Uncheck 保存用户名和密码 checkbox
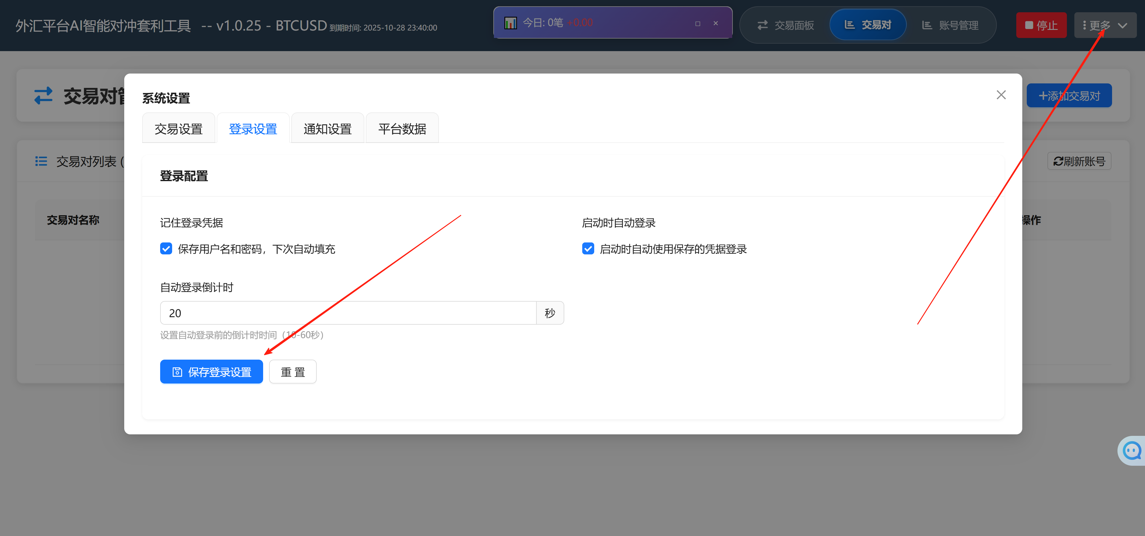This screenshot has height=536, width=1145. click(166, 248)
